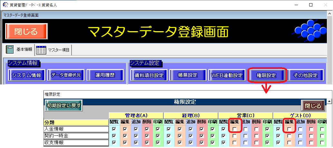Image resolution: width=333 pixels, height=148 pixels.
Task: Open 運用履歴
Action: click(x=105, y=75)
